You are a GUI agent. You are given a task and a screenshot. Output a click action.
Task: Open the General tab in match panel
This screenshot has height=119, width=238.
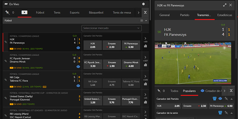coord(165,15)
